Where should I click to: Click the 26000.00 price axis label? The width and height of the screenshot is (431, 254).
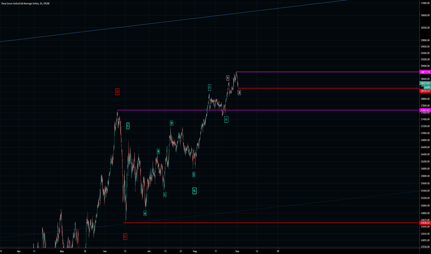[x=425, y=169]
